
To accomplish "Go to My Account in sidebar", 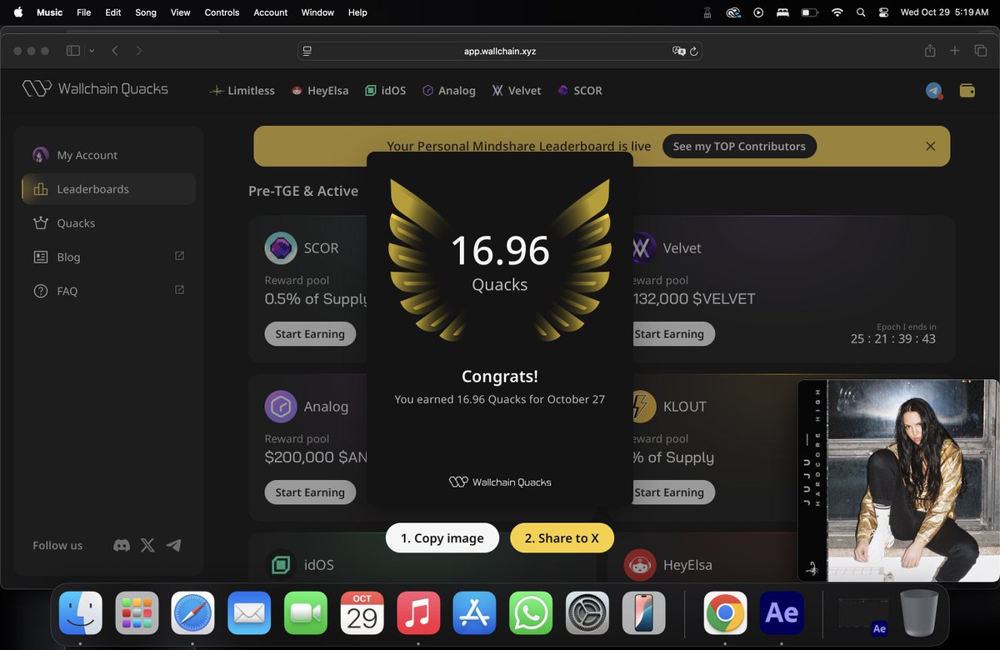I will [108, 155].
